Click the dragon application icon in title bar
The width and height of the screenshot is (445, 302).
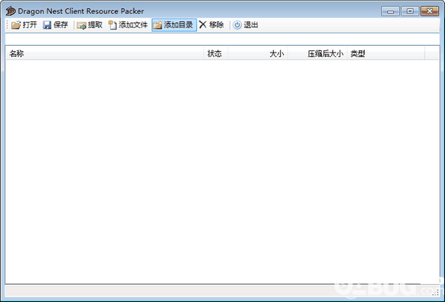(10, 11)
